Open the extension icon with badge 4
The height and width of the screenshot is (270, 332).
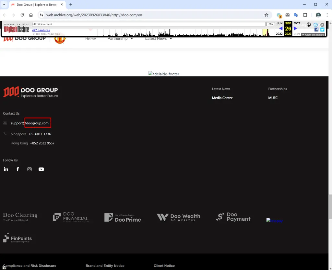coord(279,15)
